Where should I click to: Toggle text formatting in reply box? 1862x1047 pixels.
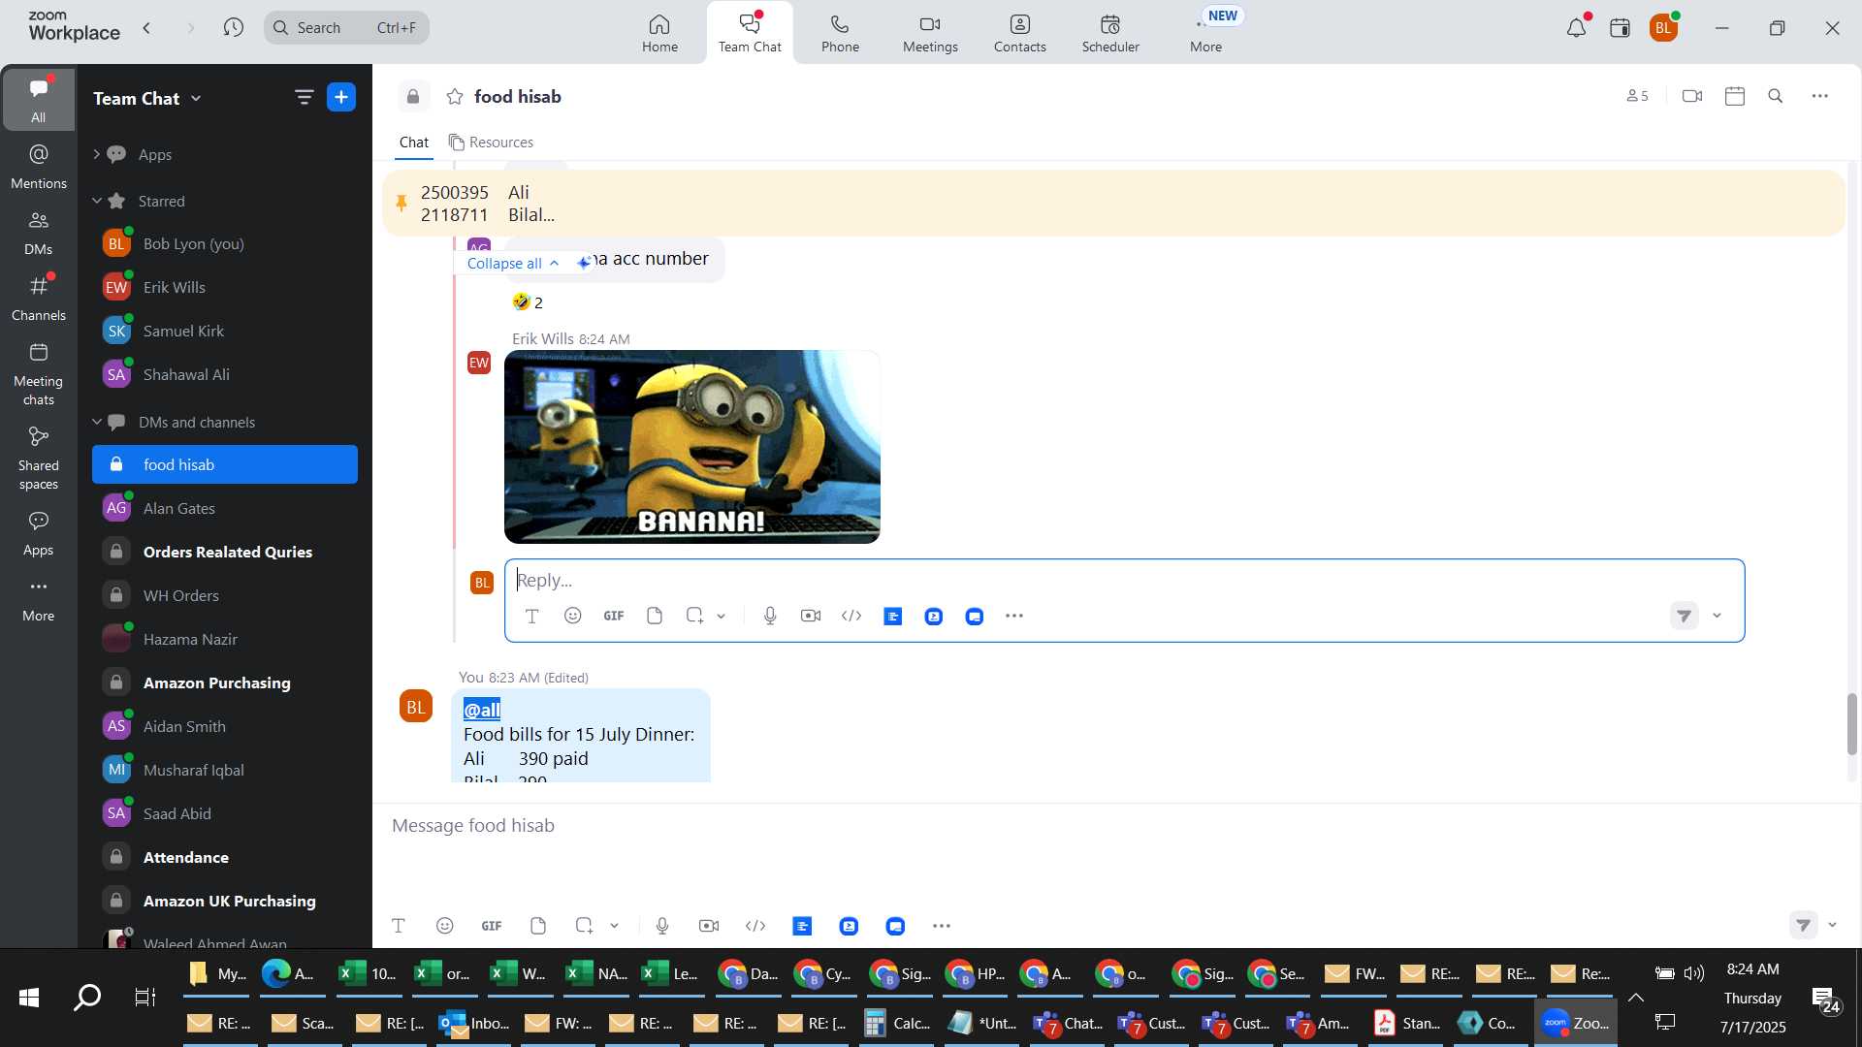click(x=531, y=617)
